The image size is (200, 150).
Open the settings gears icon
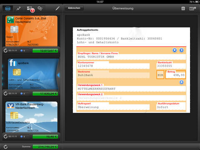(x=40, y=9)
